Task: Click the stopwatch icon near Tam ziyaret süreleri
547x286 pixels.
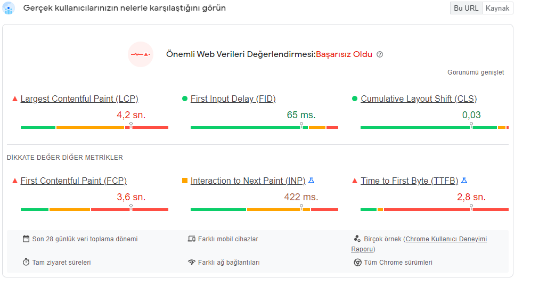Action: click(26, 262)
